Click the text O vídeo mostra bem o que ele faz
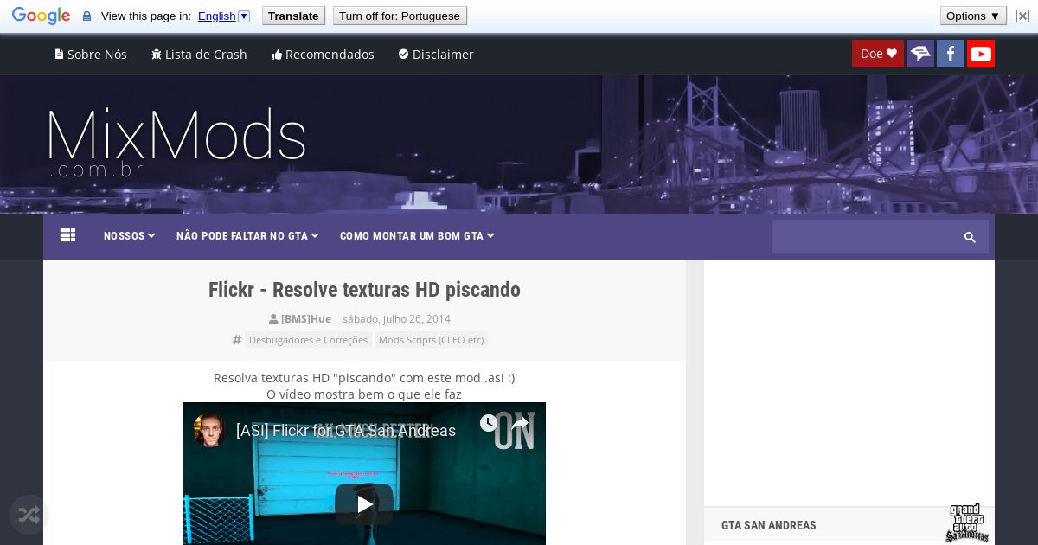This screenshot has height=545, width=1038. [x=364, y=394]
